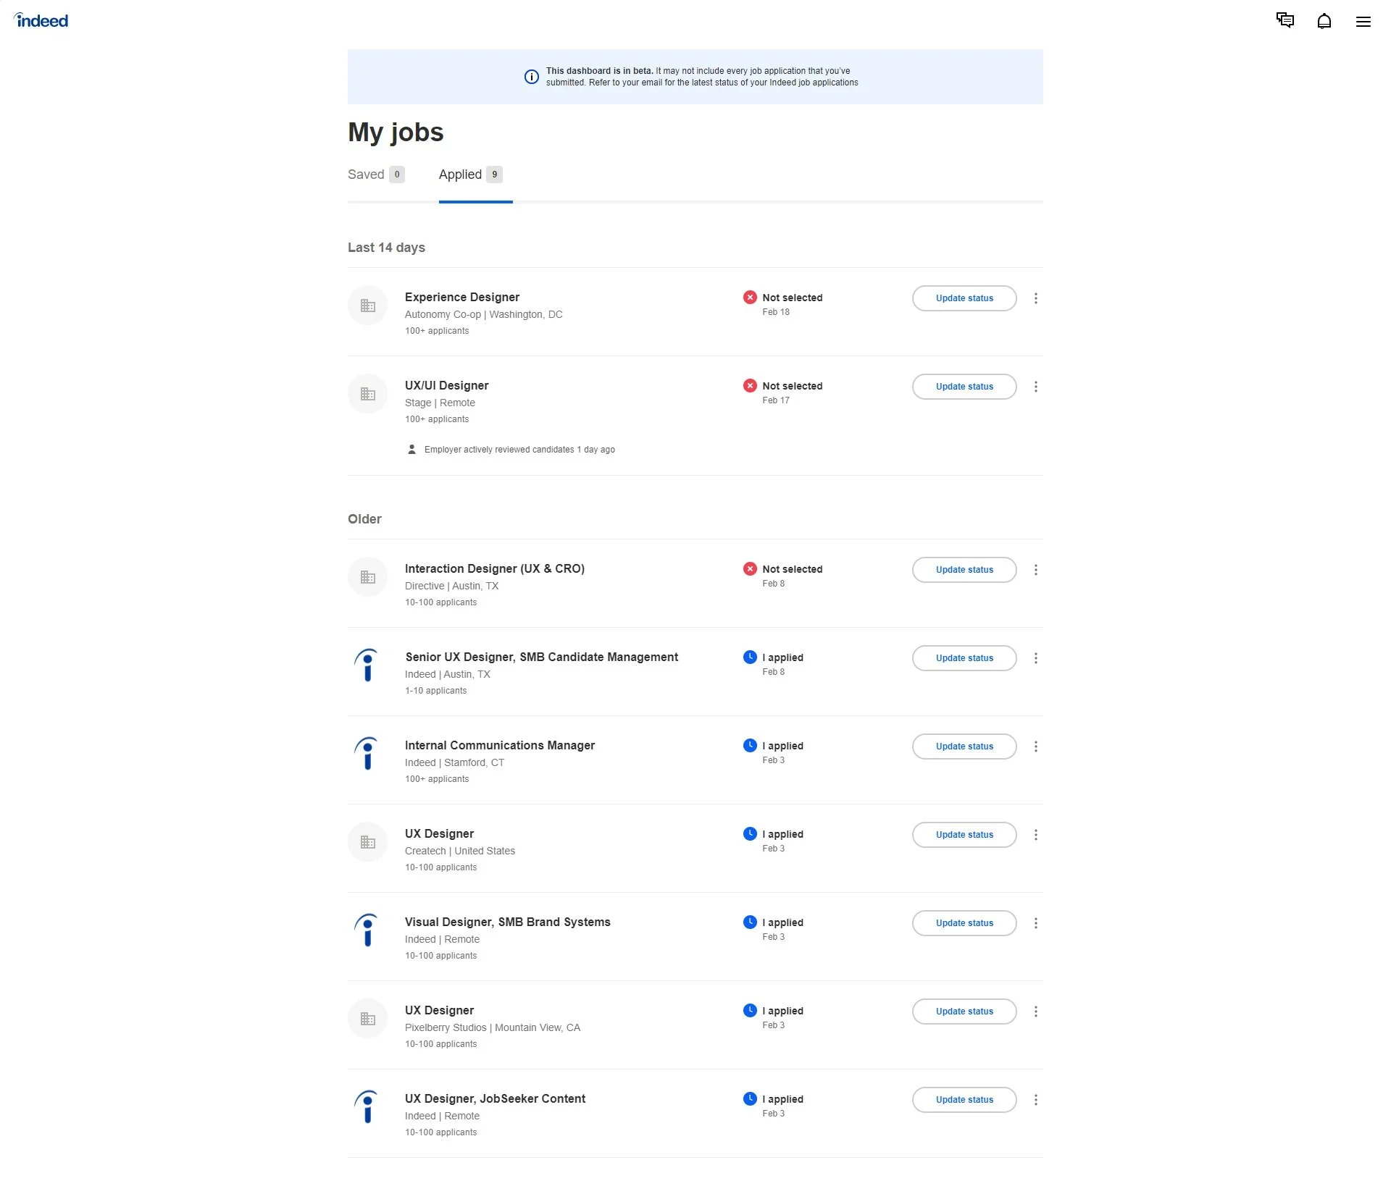This screenshot has height=1186, width=1391.
Task: Open the UX Designer, JobSeeker Content listing
Action: (495, 1098)
